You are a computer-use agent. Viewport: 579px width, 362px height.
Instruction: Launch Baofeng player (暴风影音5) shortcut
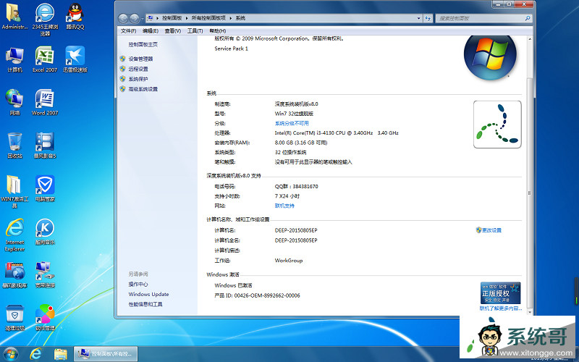tap(45, 146)
